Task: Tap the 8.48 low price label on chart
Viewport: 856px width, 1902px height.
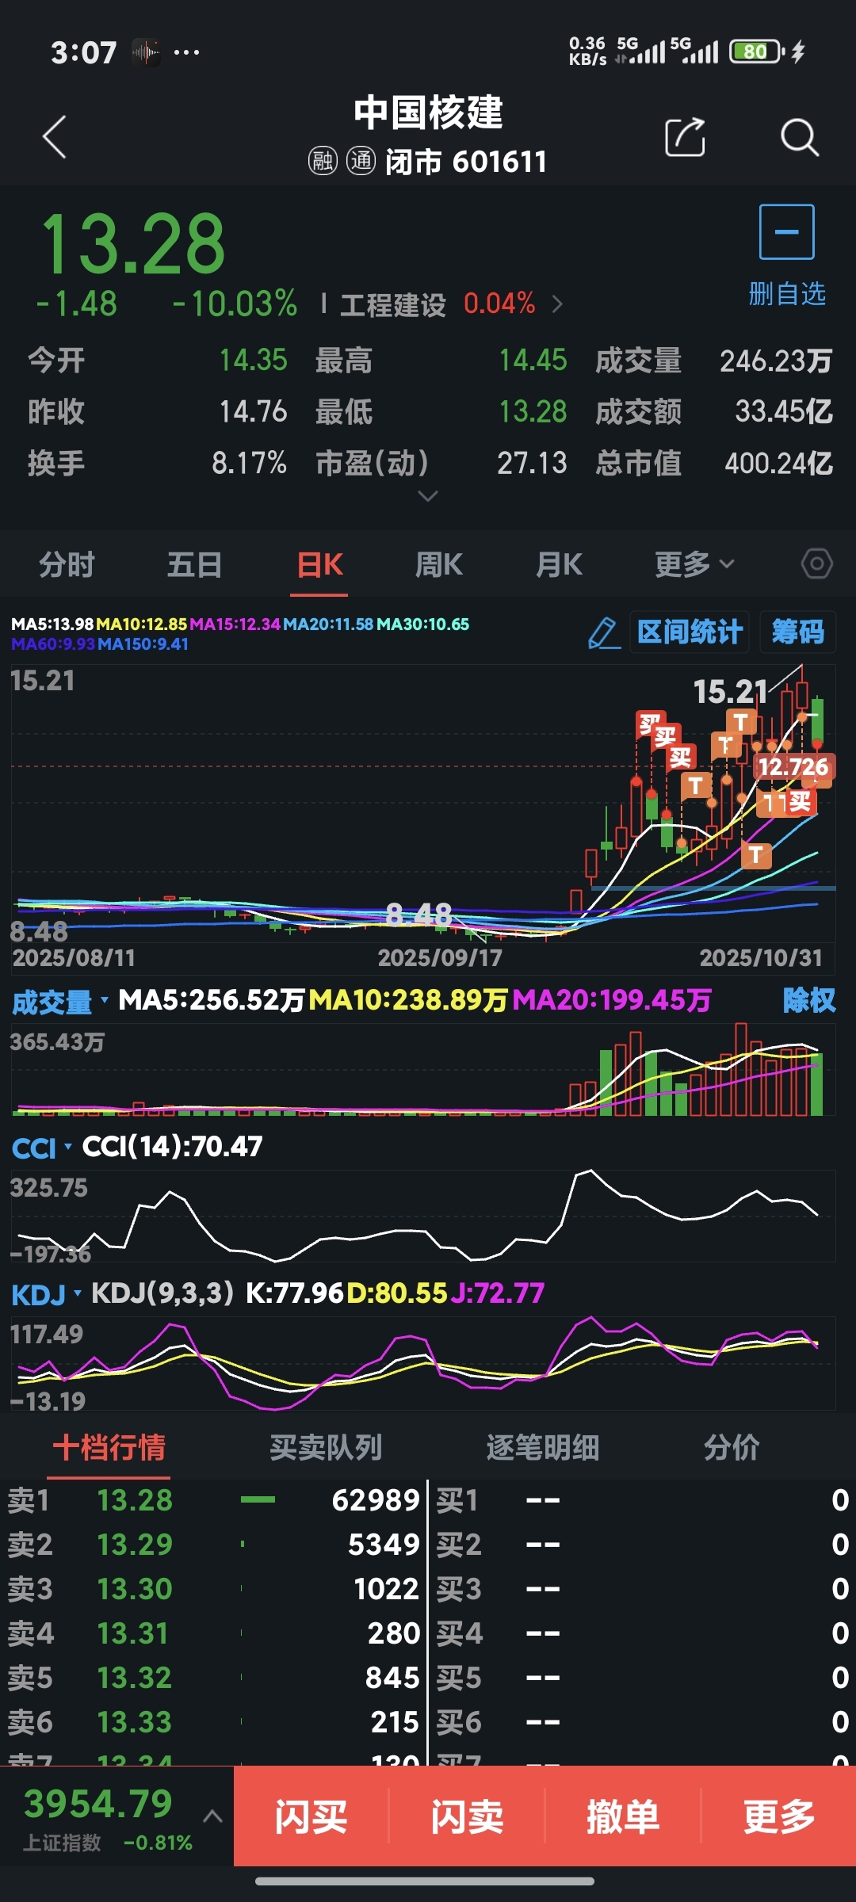Action: pyautogui.click(x=418, y=915)
